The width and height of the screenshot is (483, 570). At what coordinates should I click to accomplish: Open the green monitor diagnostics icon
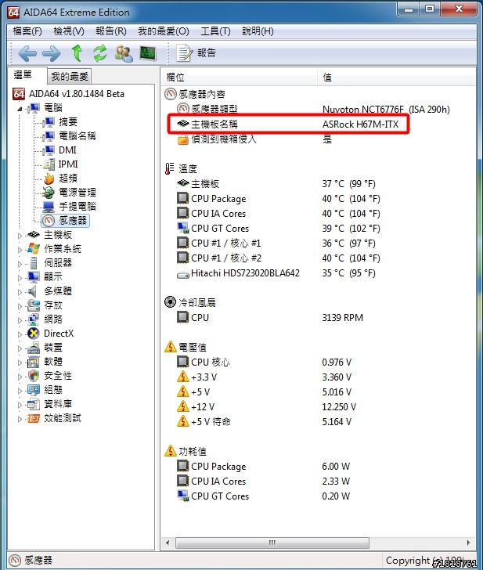point(147,53)
